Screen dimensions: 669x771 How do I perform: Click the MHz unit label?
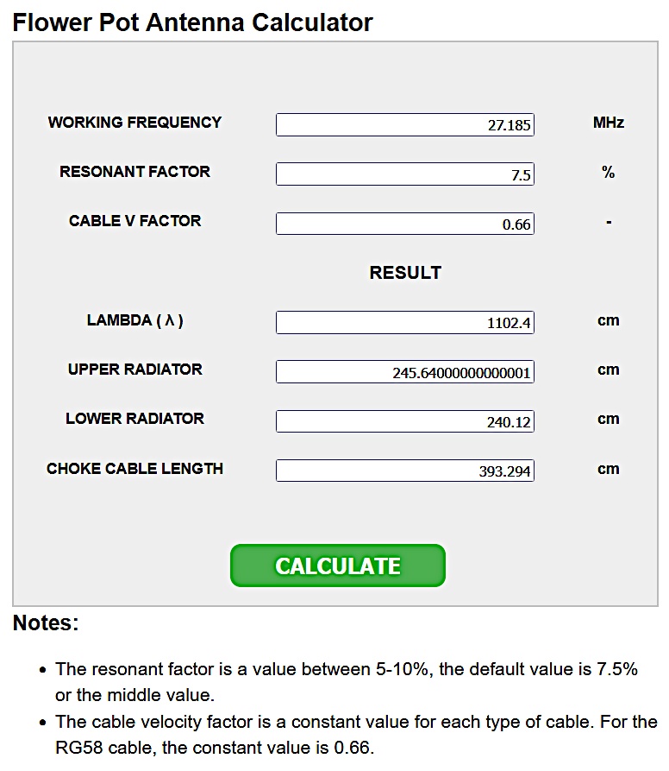coord(608,123)
